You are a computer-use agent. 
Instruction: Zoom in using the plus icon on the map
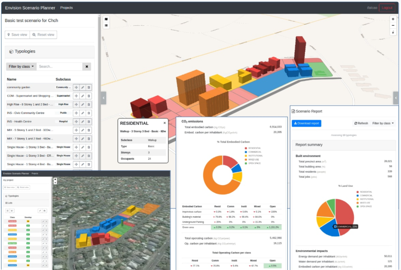click(x=393, y=19)
